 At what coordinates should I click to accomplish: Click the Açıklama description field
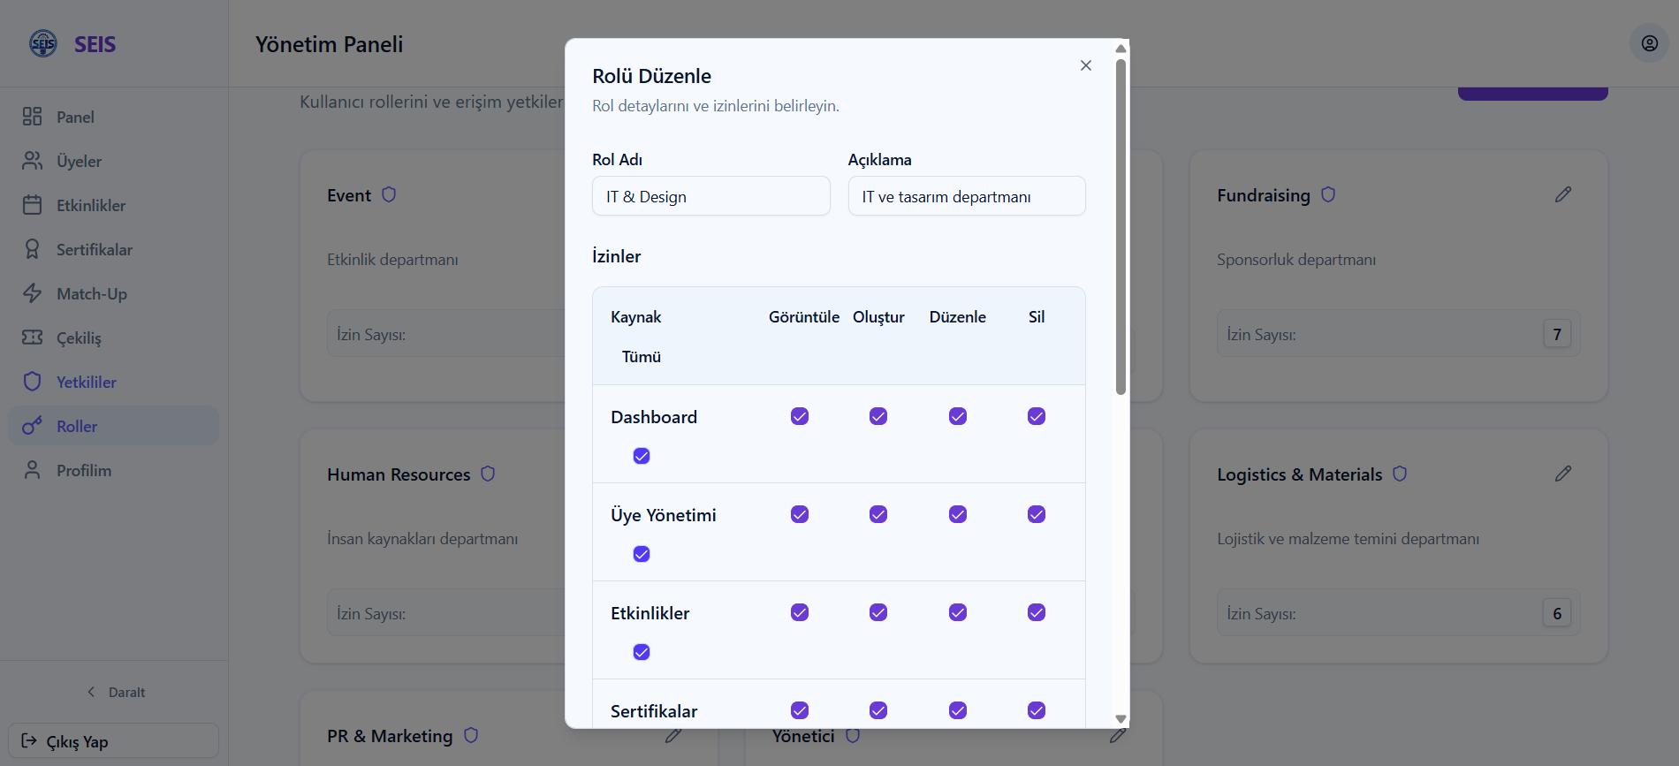click(966, 196)
